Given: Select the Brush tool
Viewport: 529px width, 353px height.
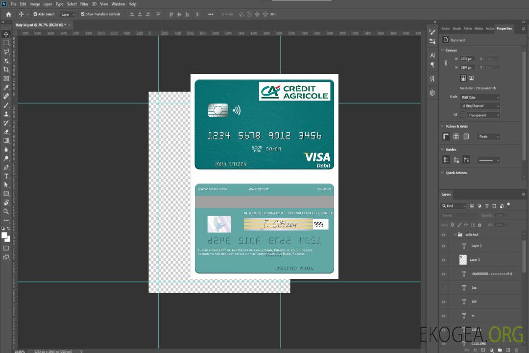Looking at the screenshot, I should pos(6,105).
